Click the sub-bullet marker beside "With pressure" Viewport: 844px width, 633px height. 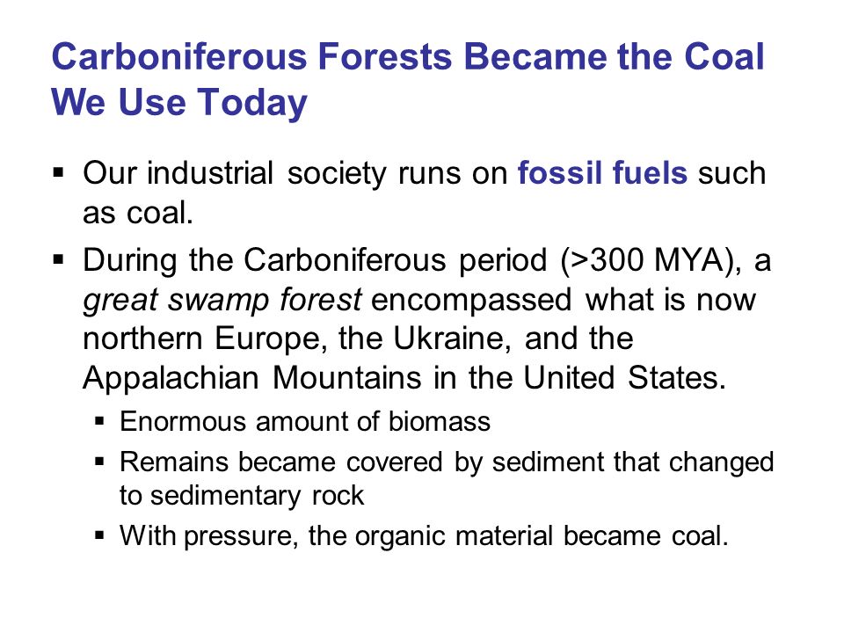point(99,535)
